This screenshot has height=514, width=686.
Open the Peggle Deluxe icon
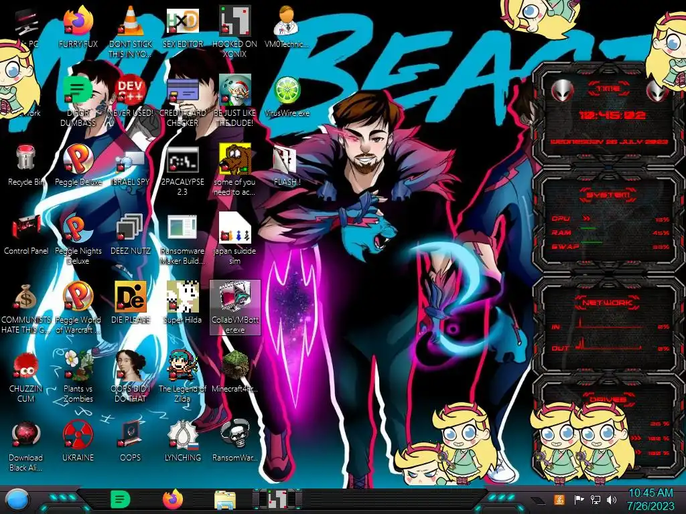[78, 165]
